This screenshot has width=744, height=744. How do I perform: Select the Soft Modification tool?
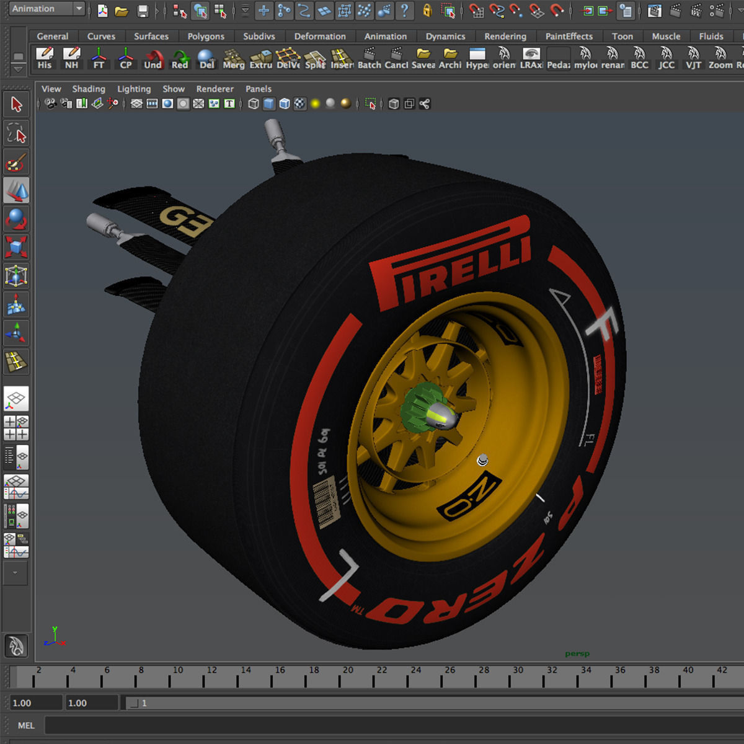coord(16,304)
